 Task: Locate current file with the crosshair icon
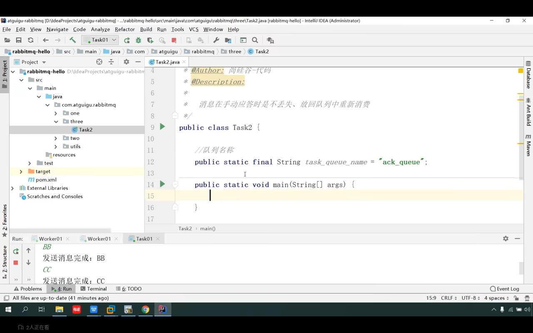tap(99, 62)
